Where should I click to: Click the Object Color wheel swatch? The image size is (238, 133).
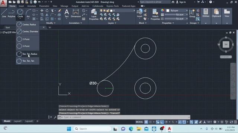click(x=163, y=10)
